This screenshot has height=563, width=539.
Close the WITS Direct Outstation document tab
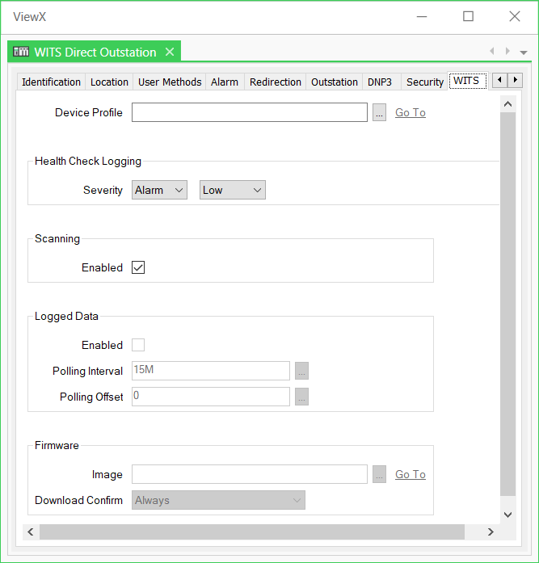(170, 52)
